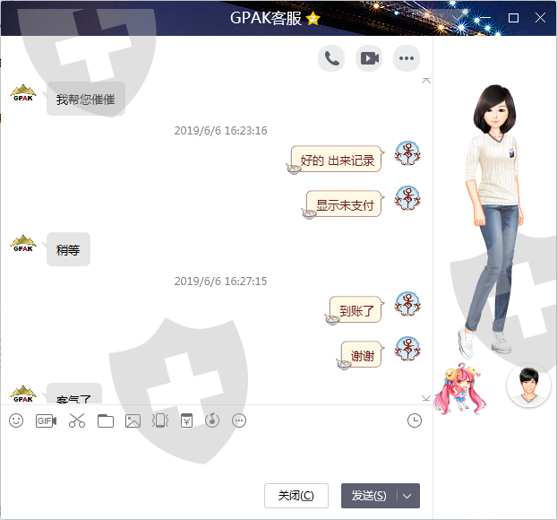
Task: Click GPAK avatar beside 稍等
Action: pos(23,244)
